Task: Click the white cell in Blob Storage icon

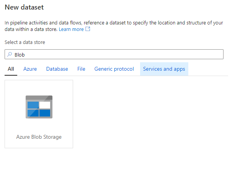Action: pos(45,105)
